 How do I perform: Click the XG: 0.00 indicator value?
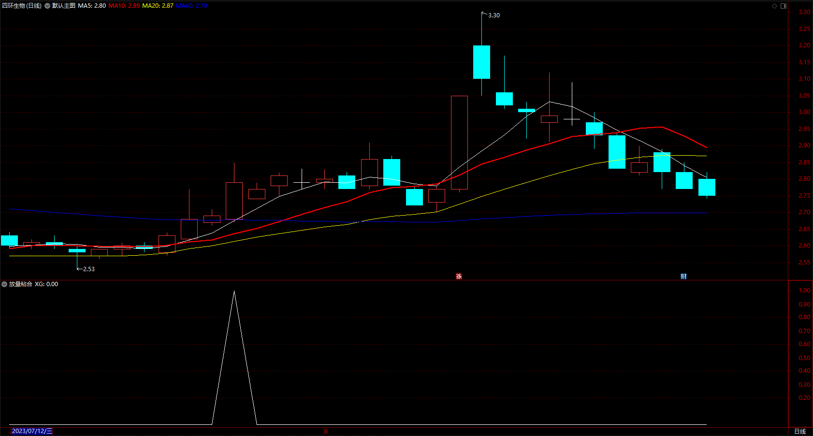coord(46,284)
